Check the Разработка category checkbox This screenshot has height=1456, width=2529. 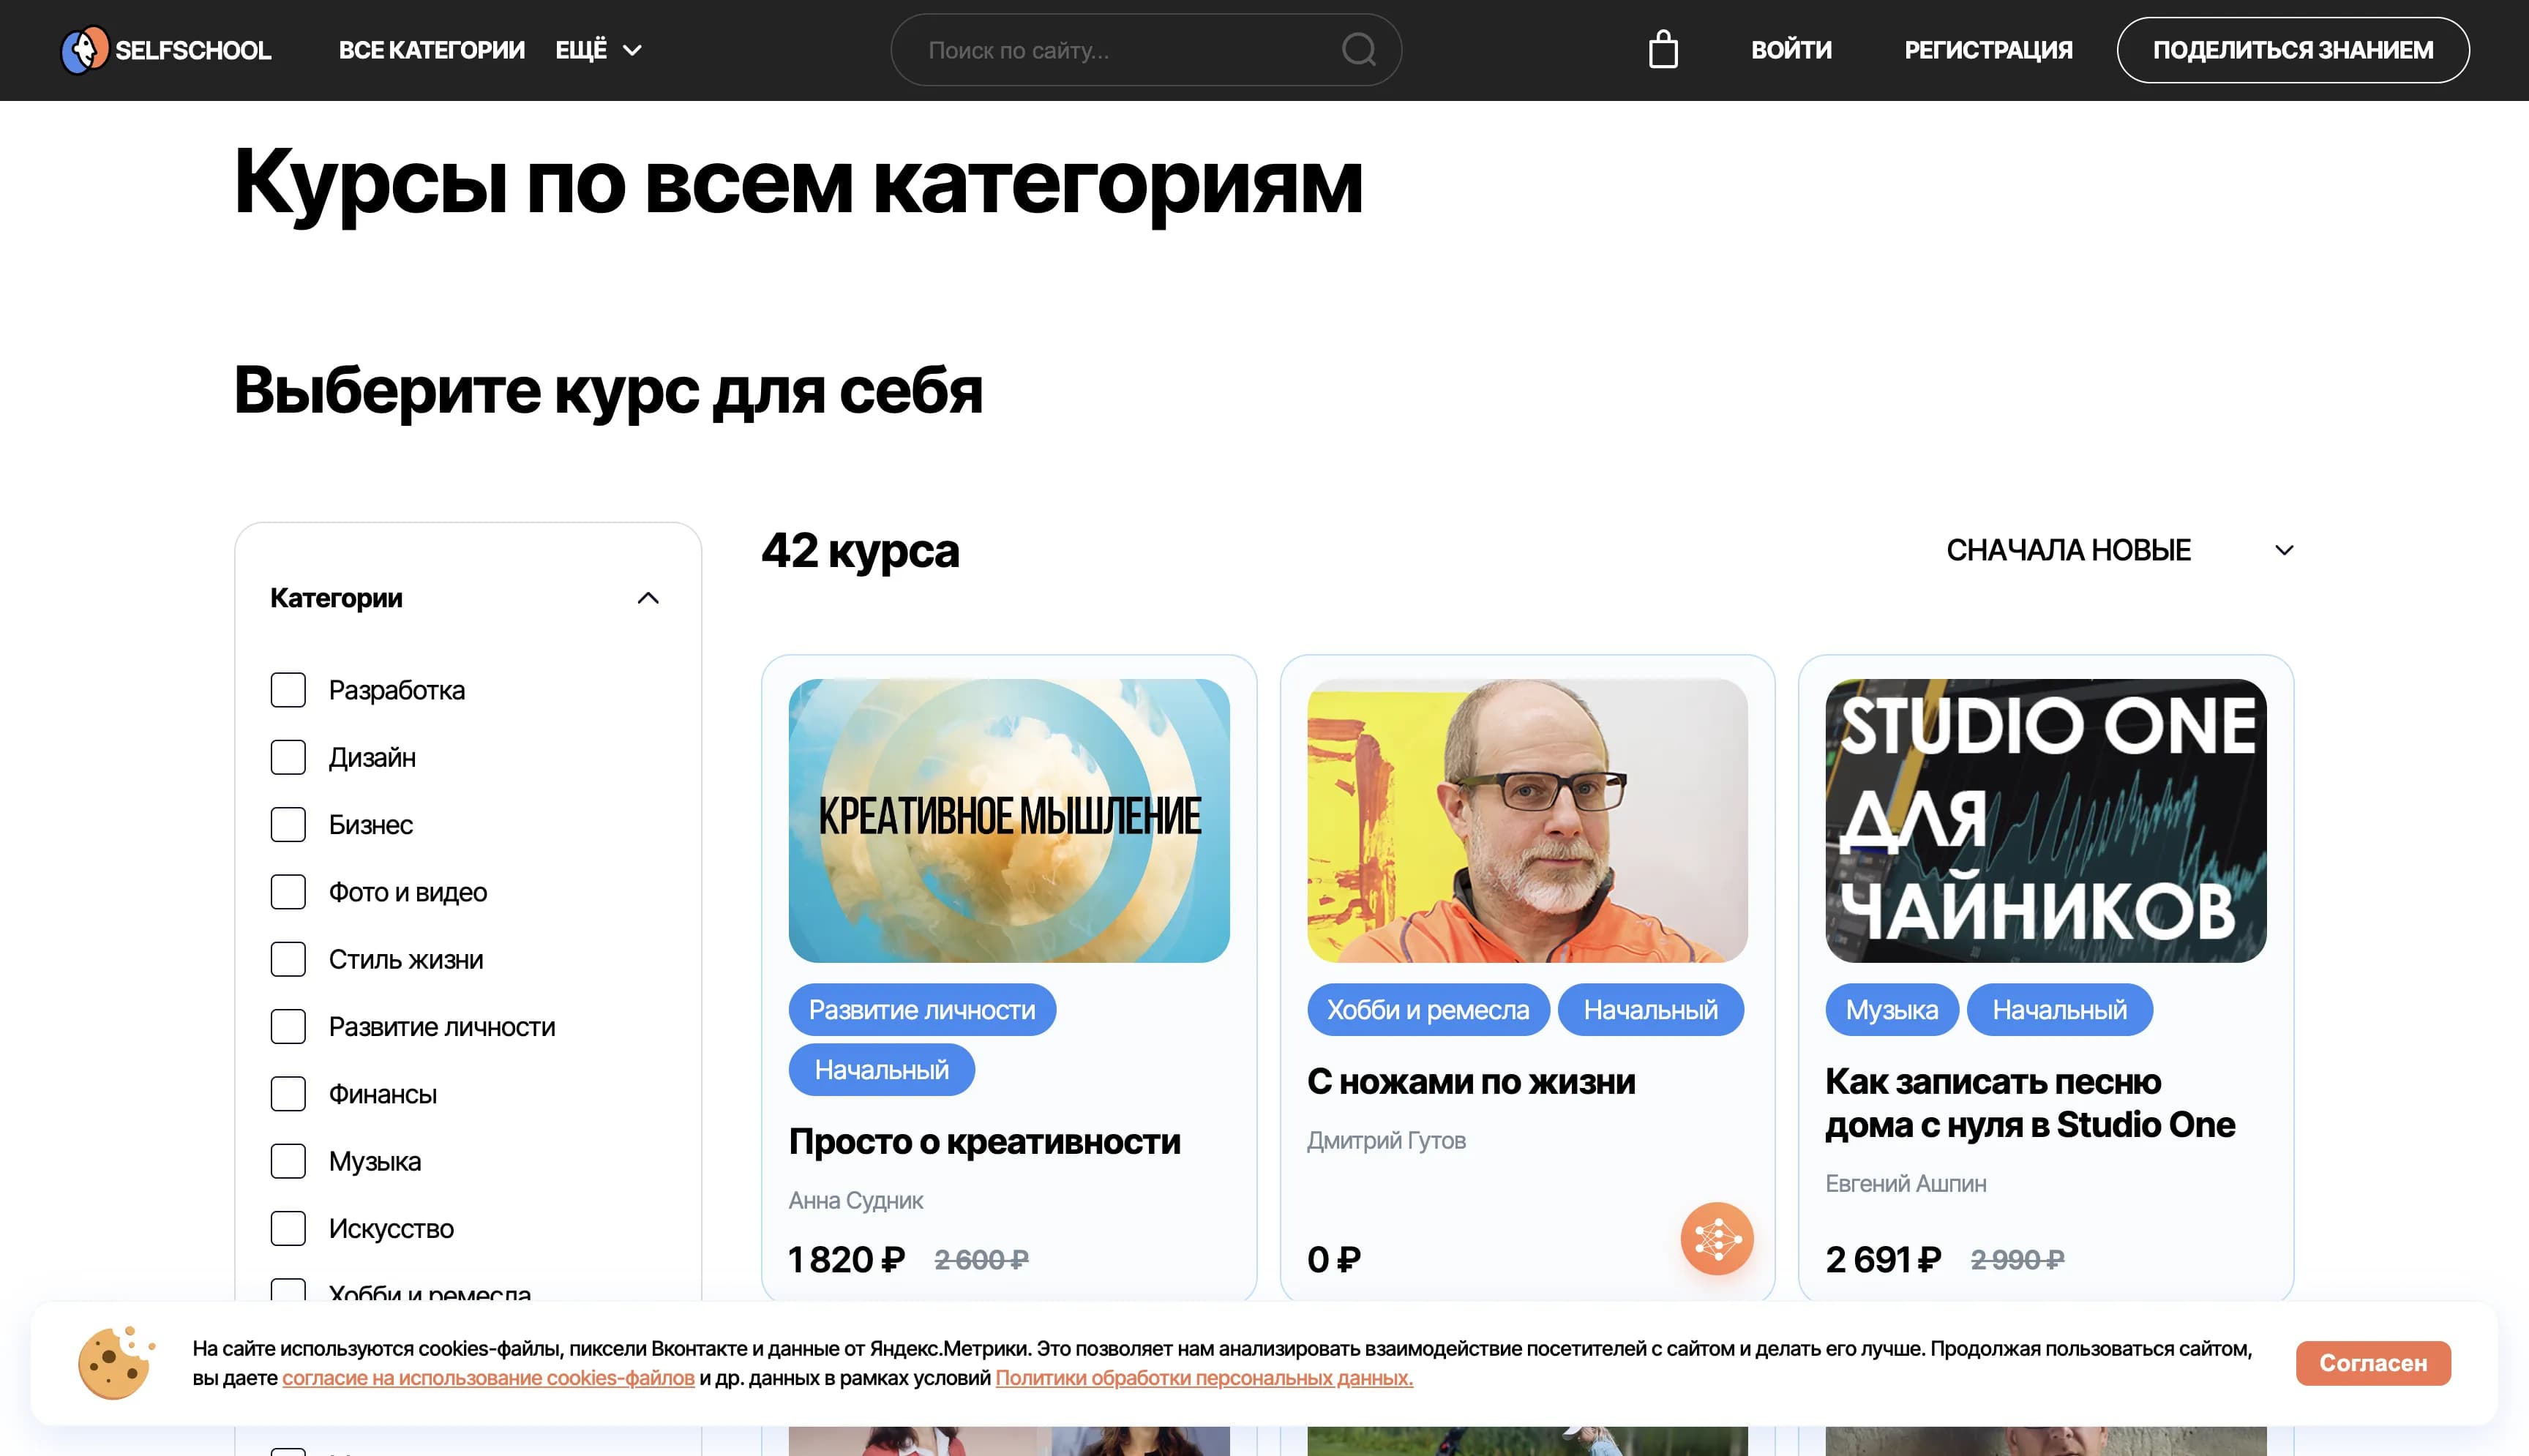pyautogui.click(x=288, y=690)
